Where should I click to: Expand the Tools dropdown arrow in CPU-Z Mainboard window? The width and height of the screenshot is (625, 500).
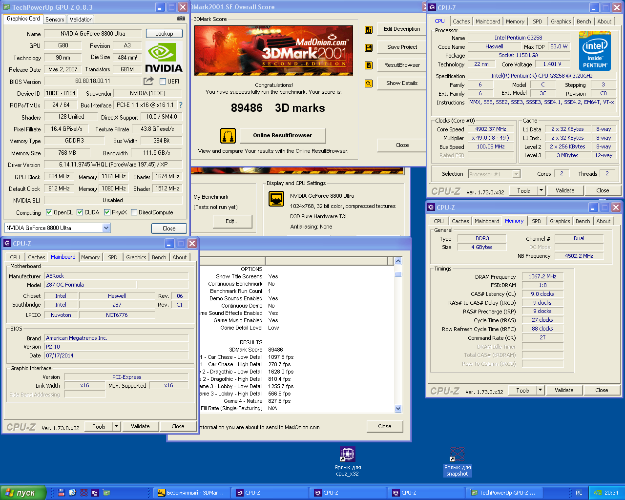click(x=116, y=426)
